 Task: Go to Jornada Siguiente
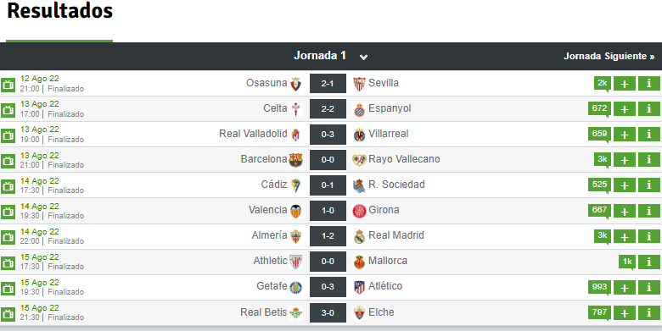click(609, 57)
